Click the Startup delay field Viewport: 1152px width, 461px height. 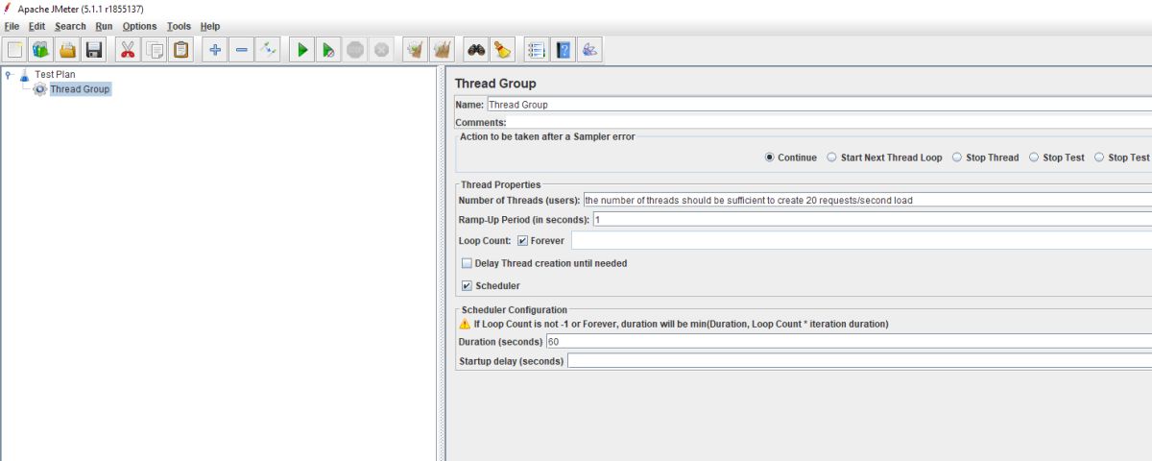(860, 361)
